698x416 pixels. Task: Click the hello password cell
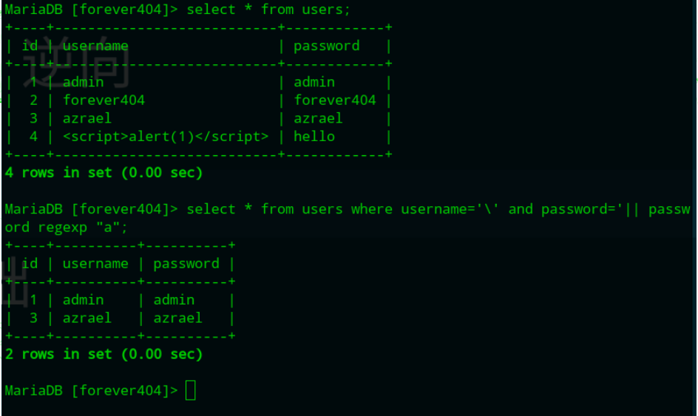click(314, 137)
